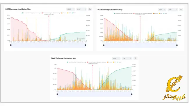Change the 1 day period selector
This screenshot has height=106, width=189.
pyautogui.click(x=127, y=58)
